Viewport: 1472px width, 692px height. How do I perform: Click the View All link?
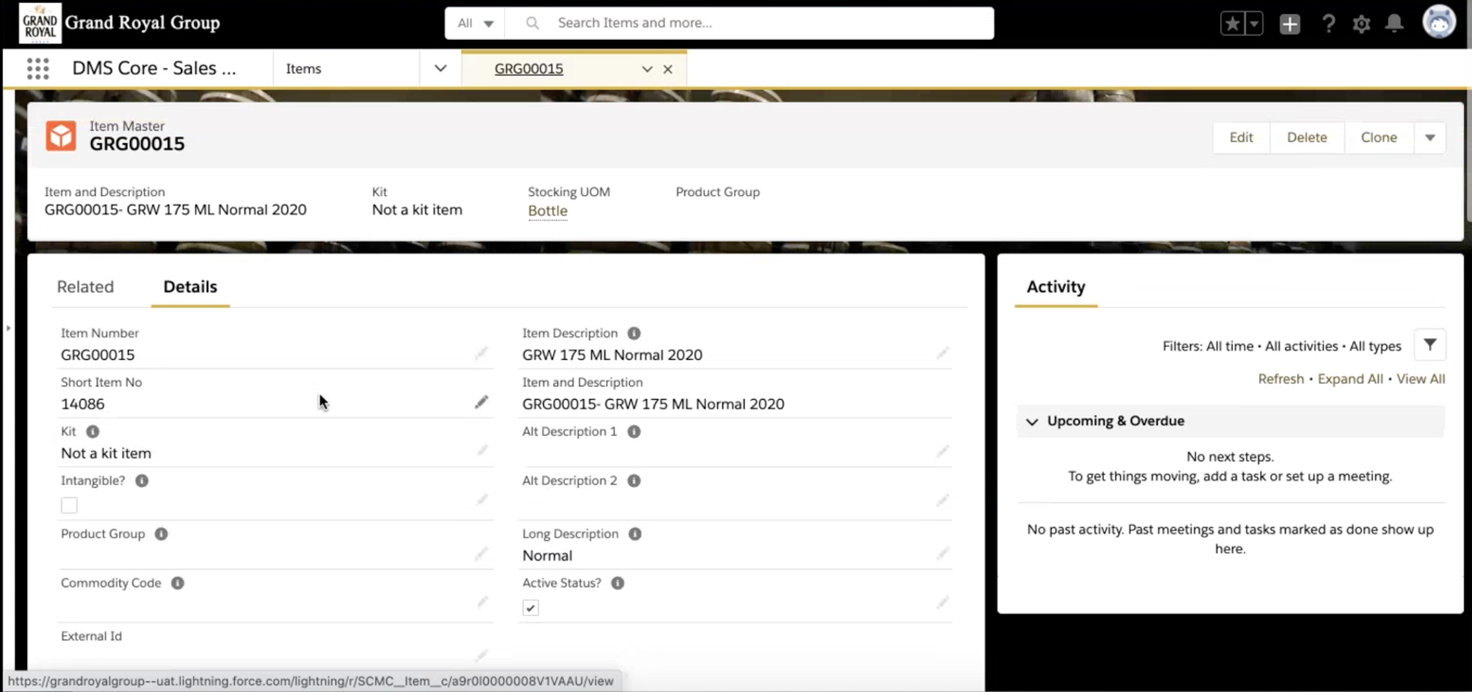[1421, 378]
